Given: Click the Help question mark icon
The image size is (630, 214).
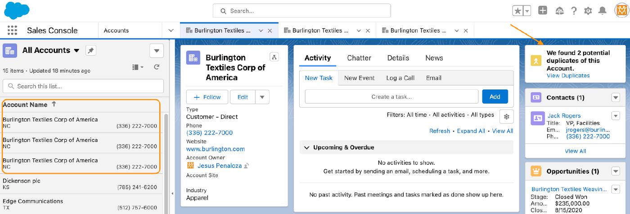Looking at the screenshot, I should pyautogui.click(x=574, y=11).
